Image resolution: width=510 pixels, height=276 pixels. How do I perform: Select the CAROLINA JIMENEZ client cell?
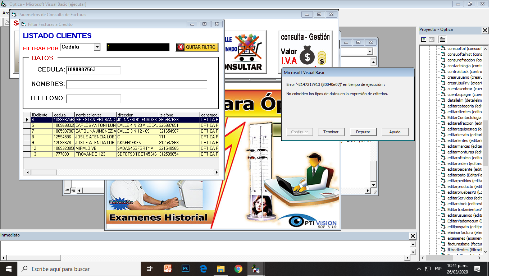[x=96, y=131]
